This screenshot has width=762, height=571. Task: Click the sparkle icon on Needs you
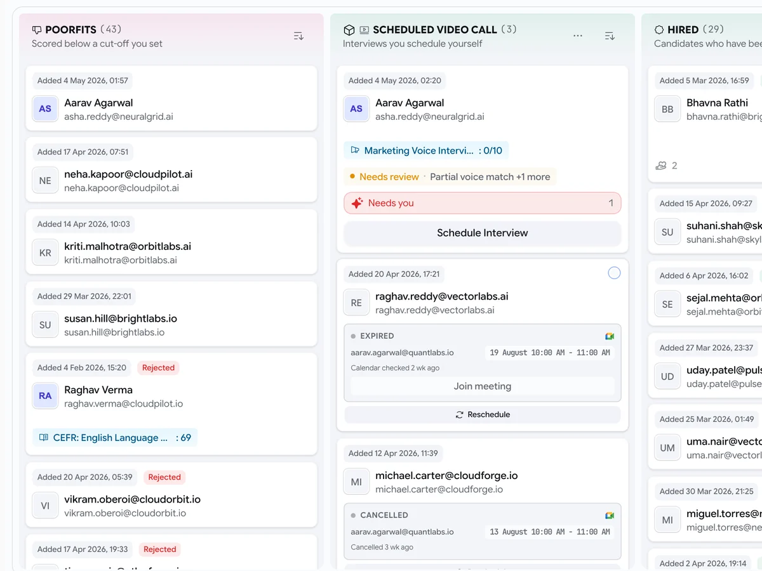tap(357, 203)
